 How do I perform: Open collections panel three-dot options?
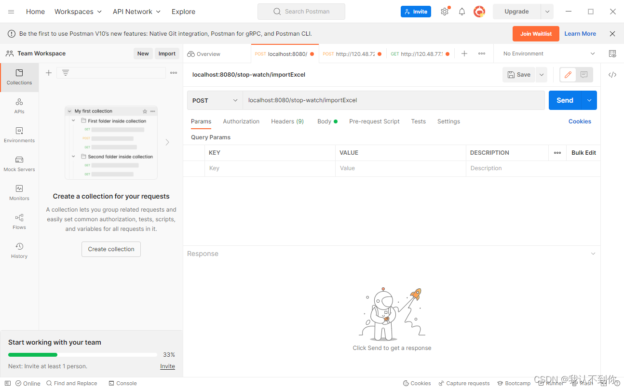tap(174, 73)
